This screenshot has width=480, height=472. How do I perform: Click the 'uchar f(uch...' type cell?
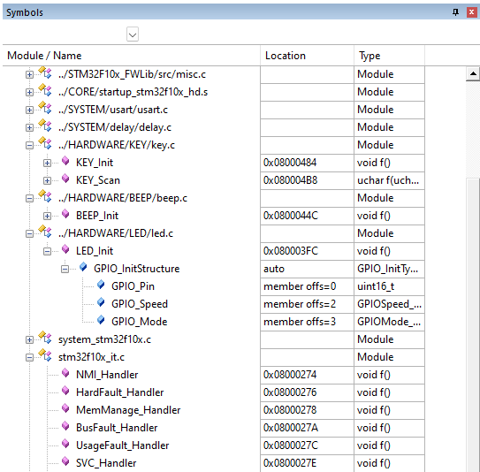pyautogui.click(x=389, y=180)
